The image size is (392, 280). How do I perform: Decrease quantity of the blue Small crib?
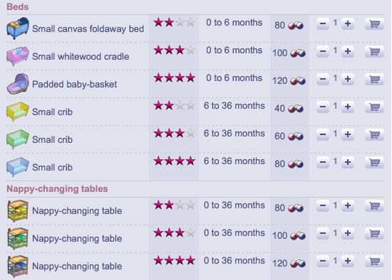click(x=322, y=162)
